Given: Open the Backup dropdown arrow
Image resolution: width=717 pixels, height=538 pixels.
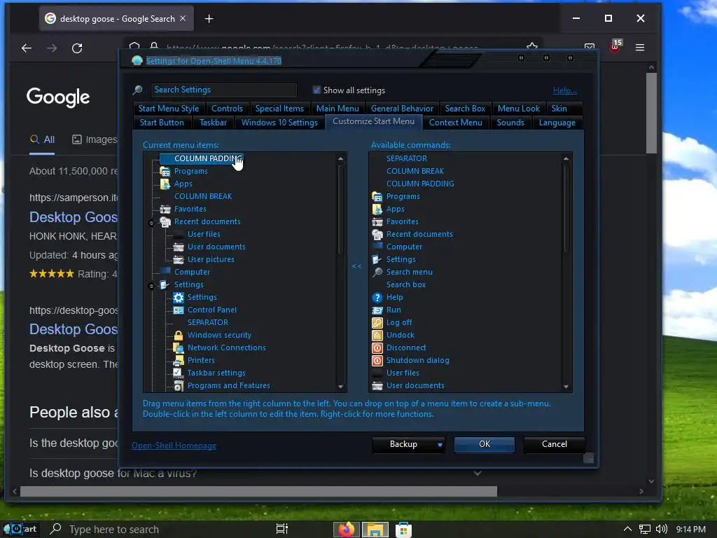Looking at the screenshot, I should [x=440, y=445].
